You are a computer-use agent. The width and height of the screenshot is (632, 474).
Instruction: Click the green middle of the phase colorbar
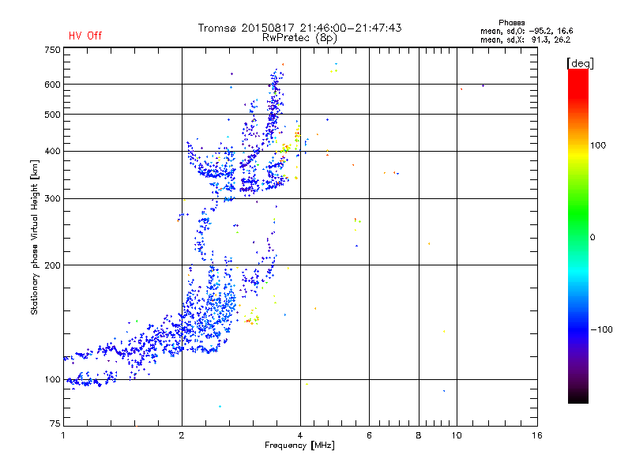point(578,213)
